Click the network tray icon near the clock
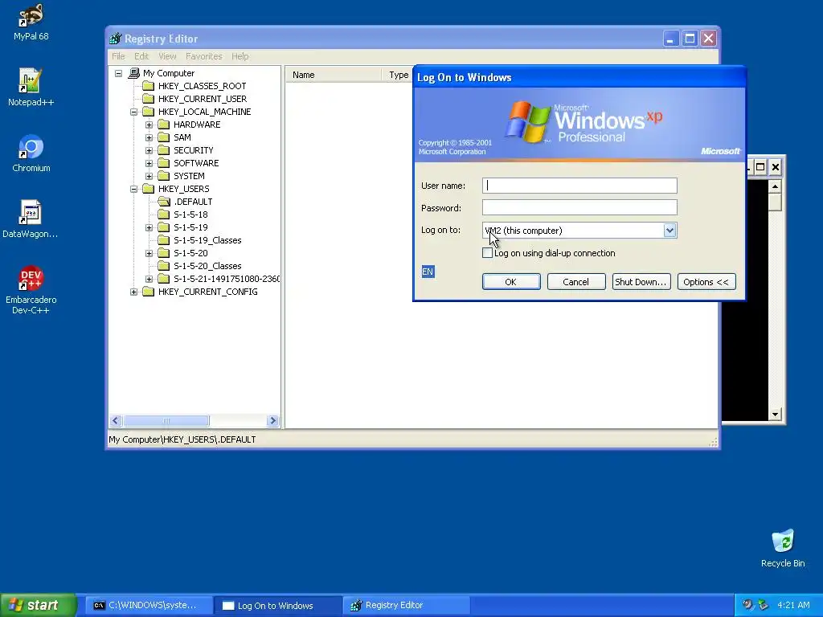 click(x=764, y=605)
